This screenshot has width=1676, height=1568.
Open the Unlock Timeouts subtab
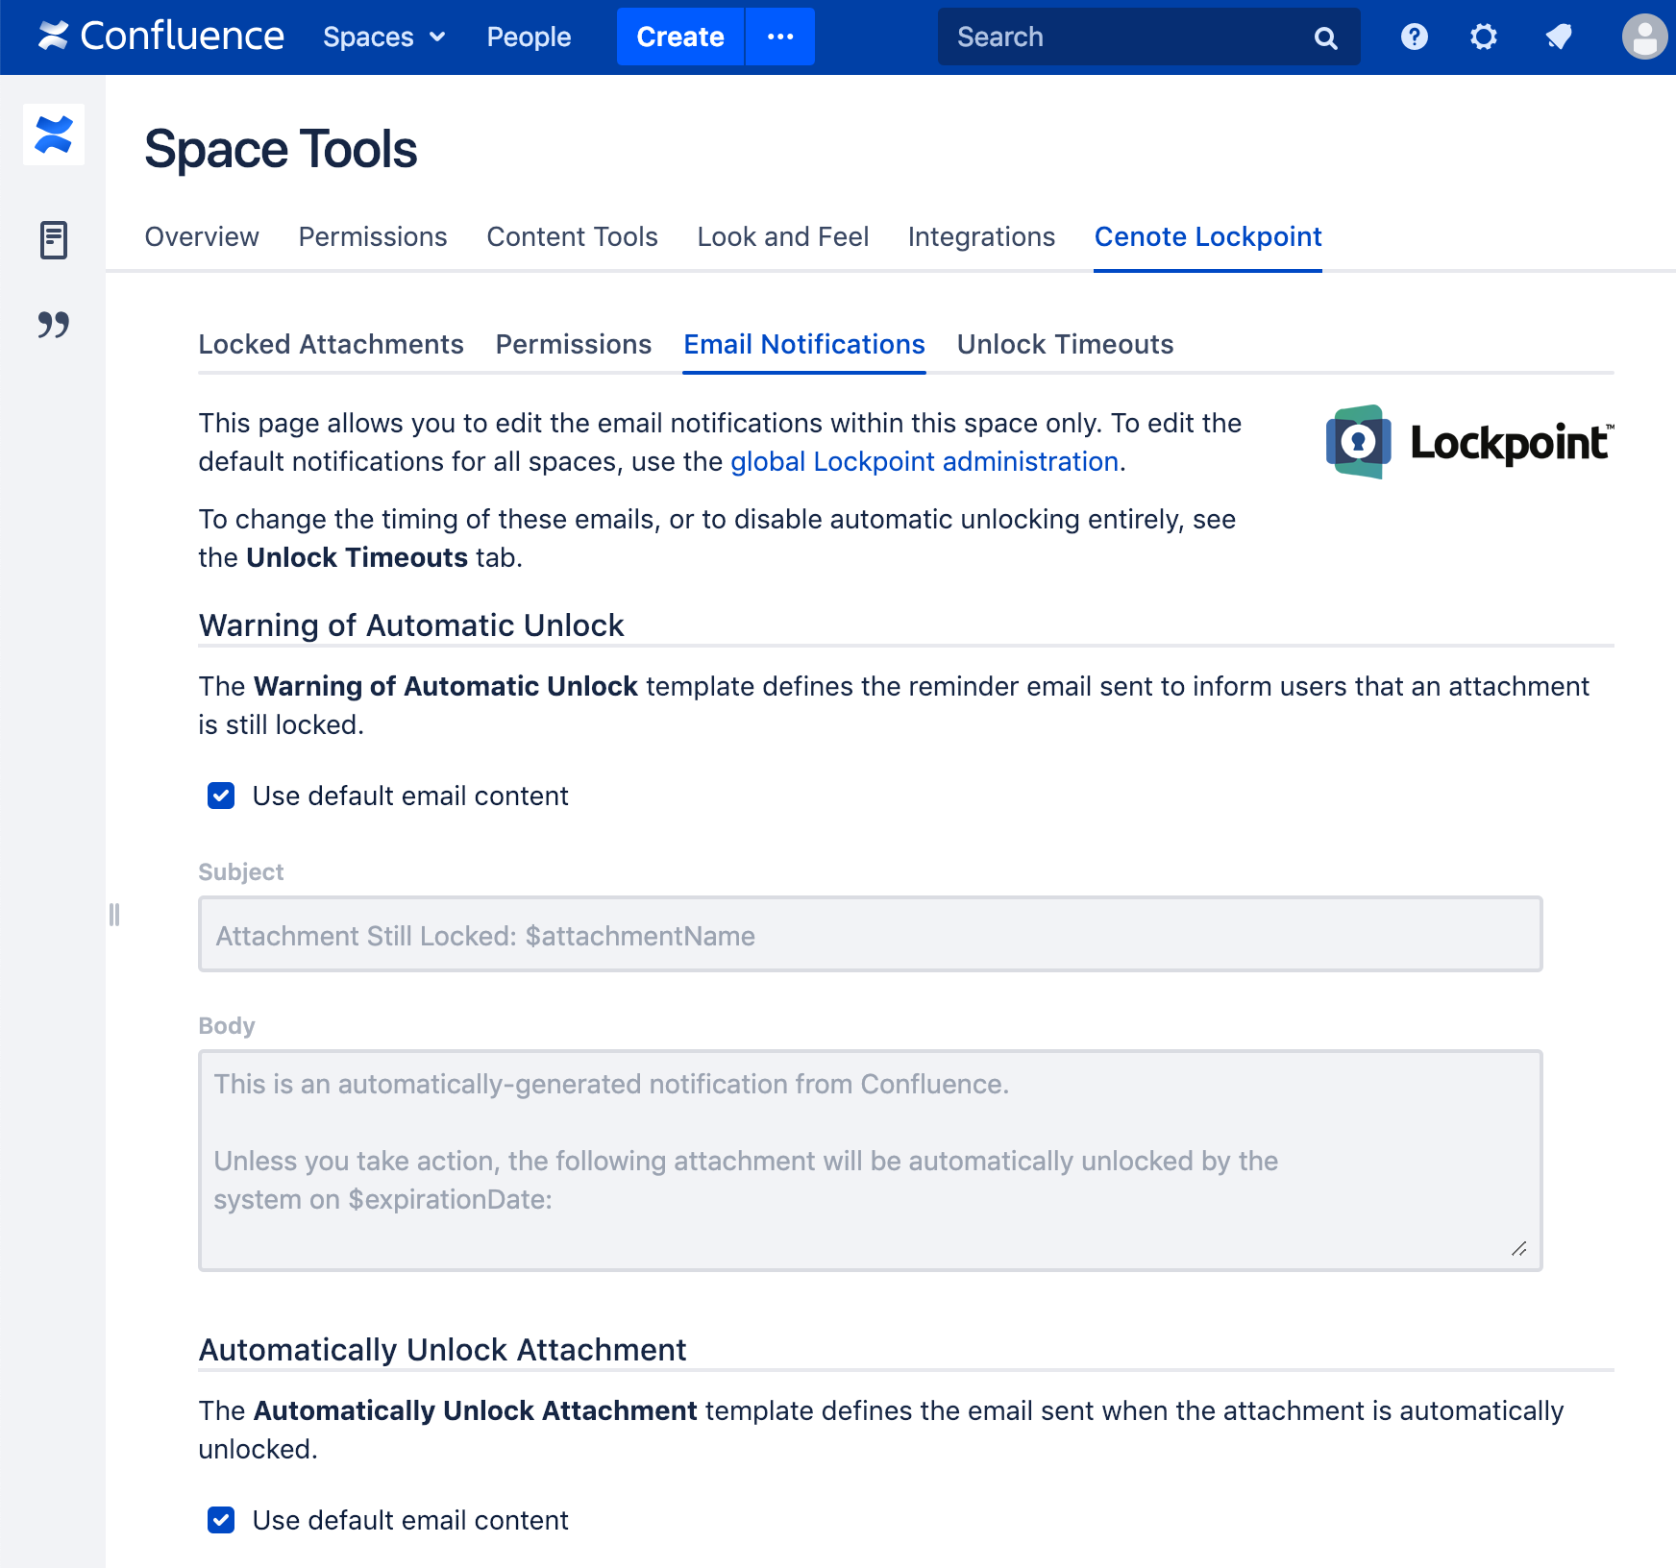[x=1065, y=344]
